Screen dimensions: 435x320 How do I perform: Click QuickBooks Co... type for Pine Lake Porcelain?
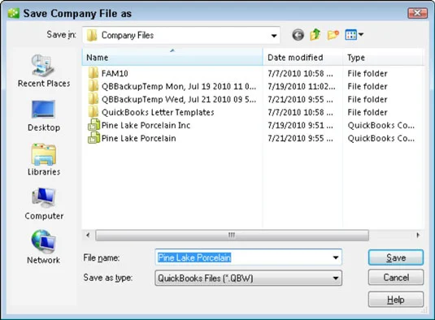coord(381,138)
